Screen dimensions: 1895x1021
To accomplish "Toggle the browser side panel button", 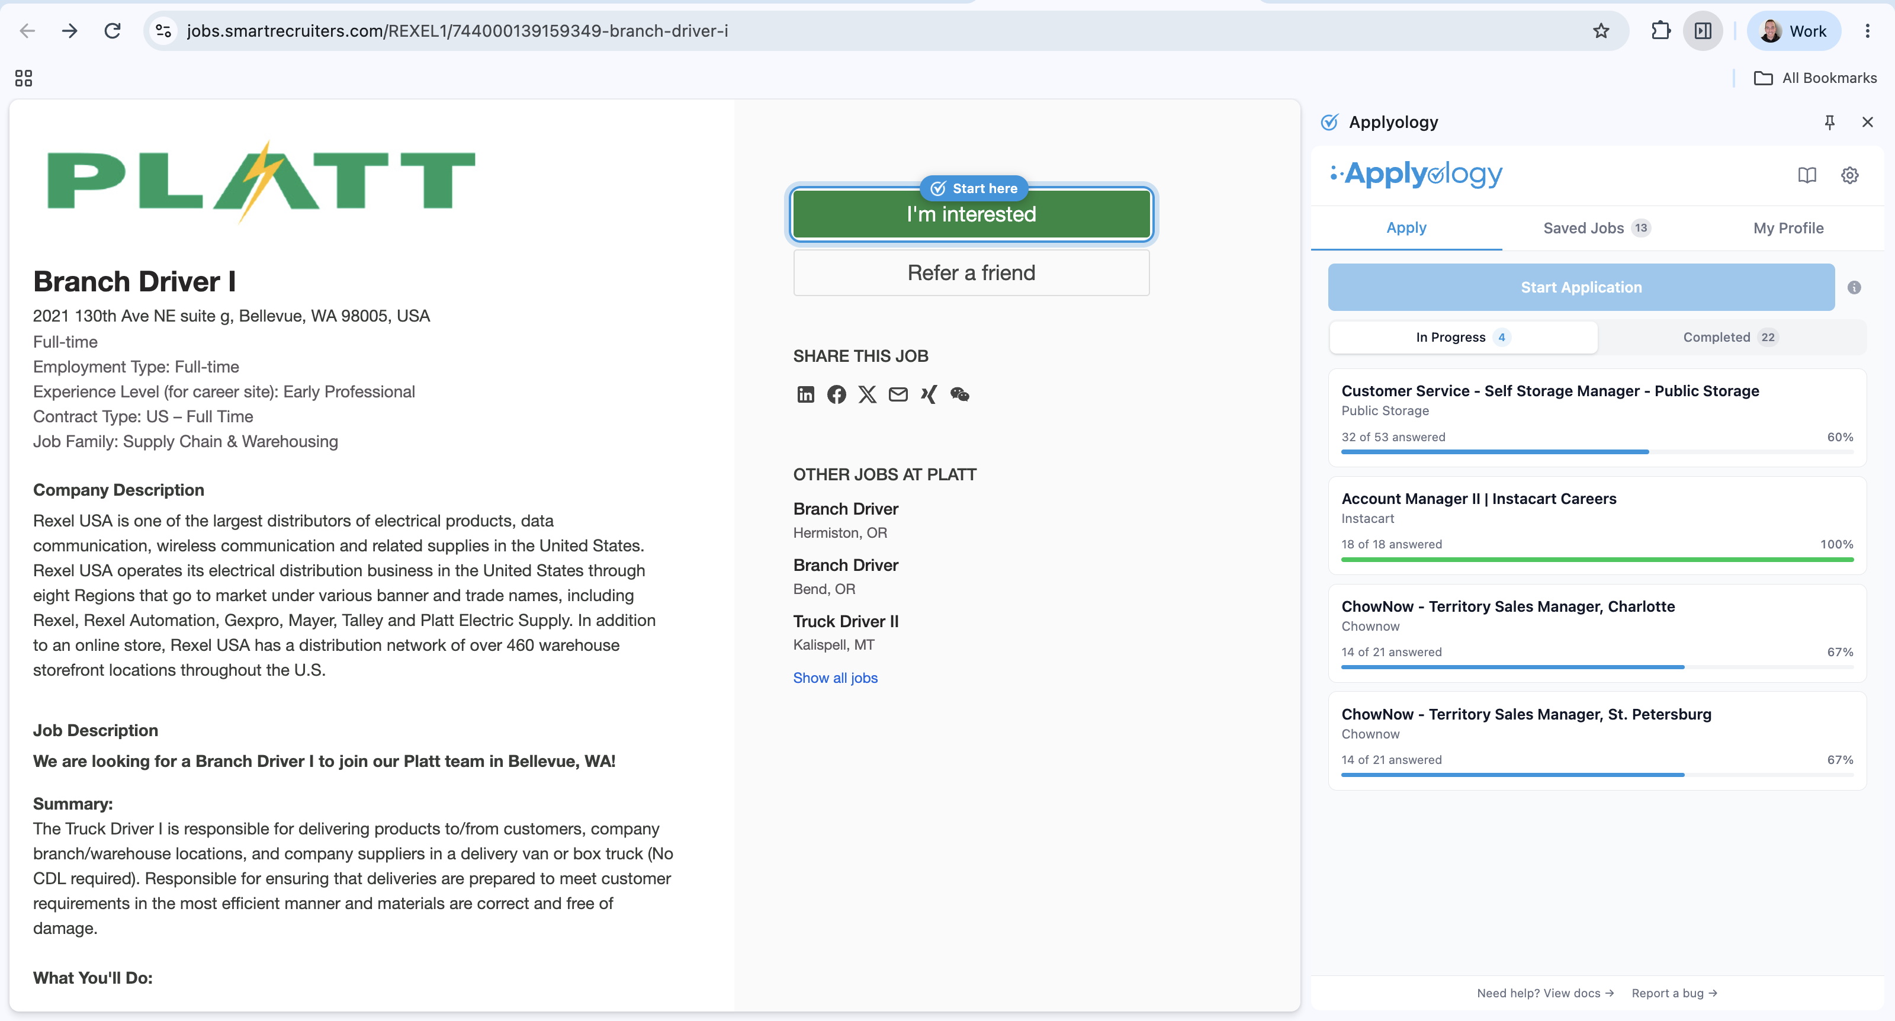I will pyautogui.click(x=1703, y=31).
